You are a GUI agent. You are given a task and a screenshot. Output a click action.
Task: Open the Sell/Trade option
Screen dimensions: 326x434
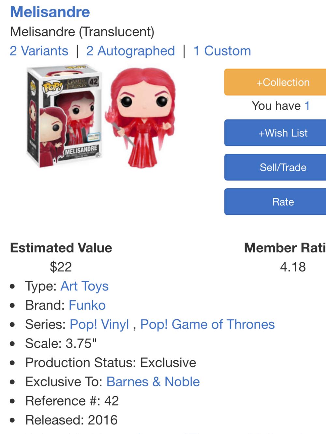pos(283,167)
